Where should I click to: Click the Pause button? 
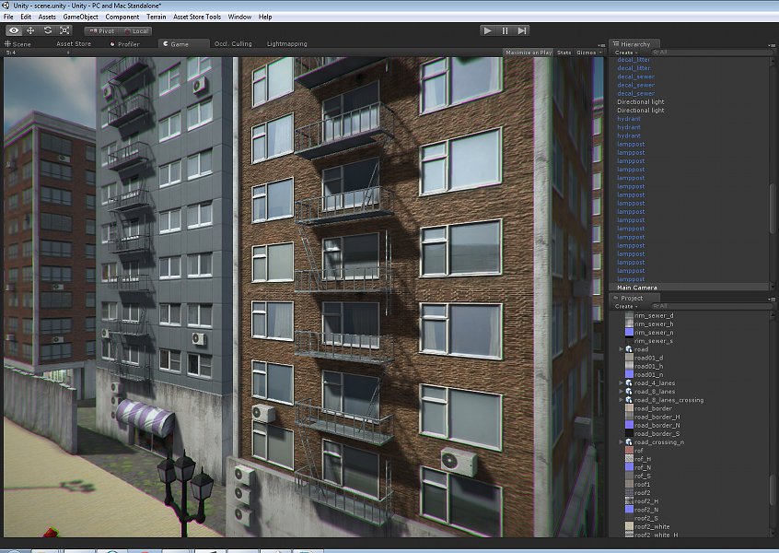(x=505, y=30)
